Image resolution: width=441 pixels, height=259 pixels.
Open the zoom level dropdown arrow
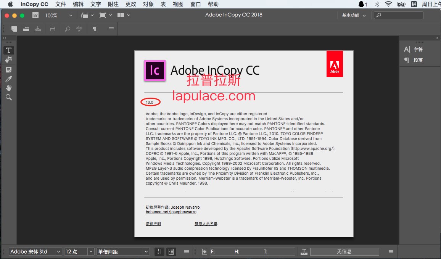pyautogui.click(x=71, y=16)
